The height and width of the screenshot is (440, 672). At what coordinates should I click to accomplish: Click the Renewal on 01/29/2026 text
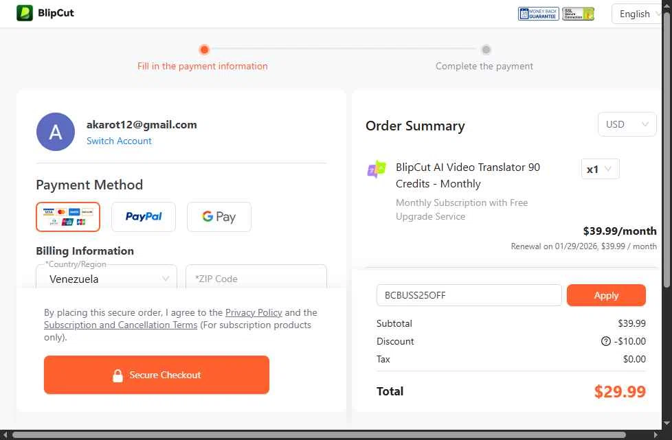click(x=584, y=246)
